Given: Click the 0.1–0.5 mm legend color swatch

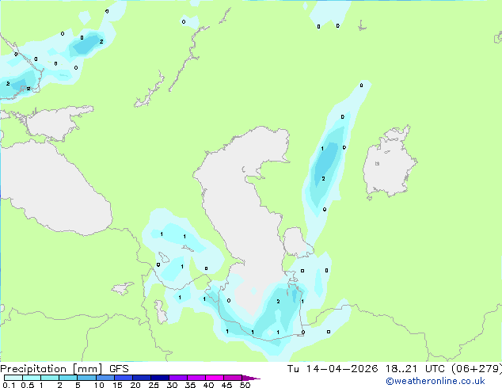Looking at the screenshot, I should (13, 378).
